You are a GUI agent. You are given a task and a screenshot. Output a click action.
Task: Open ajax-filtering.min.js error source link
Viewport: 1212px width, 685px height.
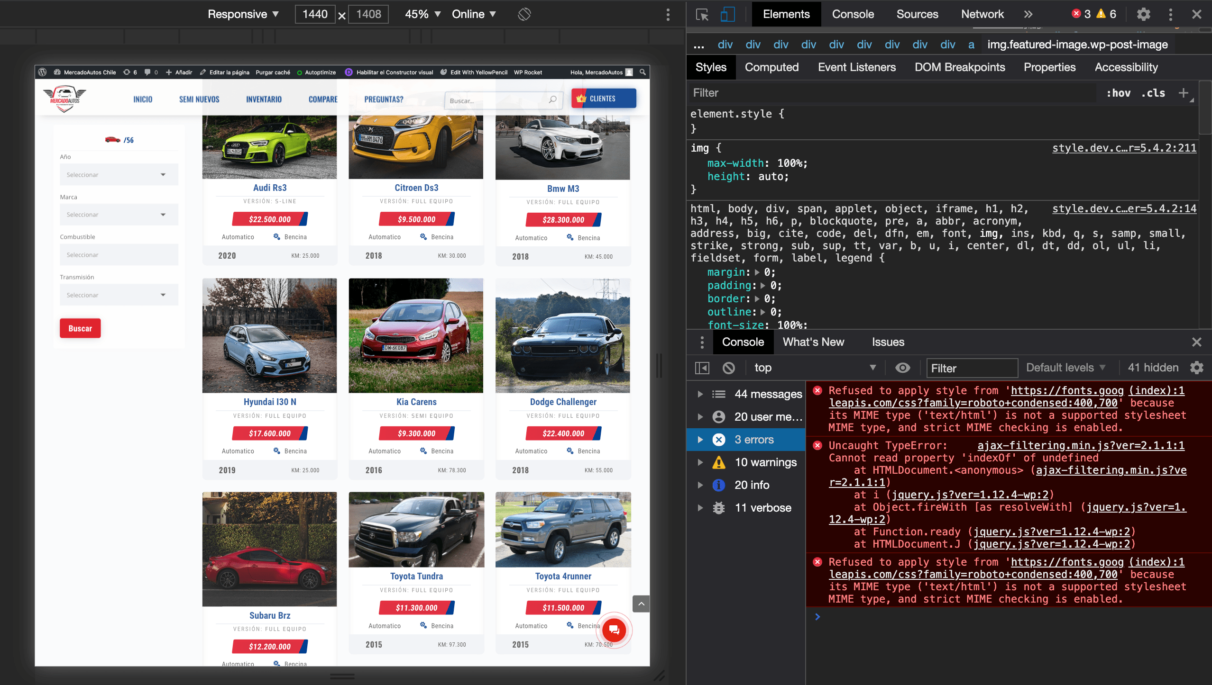(1081, 446)
